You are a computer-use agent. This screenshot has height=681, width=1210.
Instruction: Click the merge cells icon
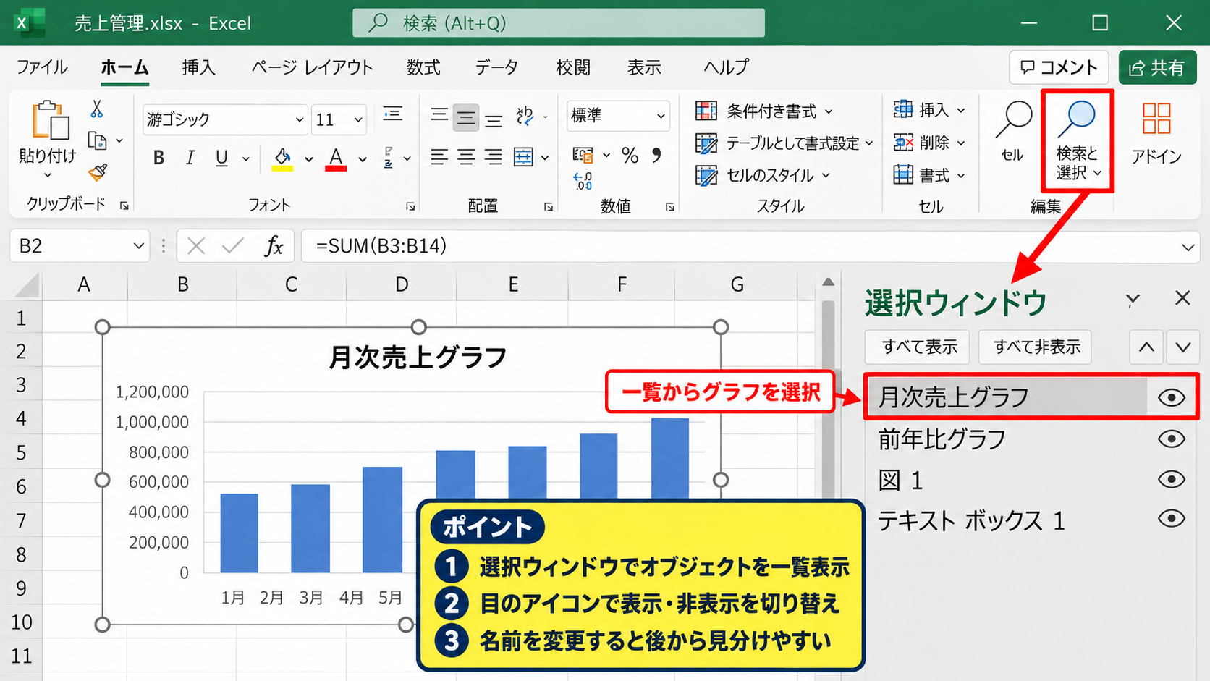(523, 157)
